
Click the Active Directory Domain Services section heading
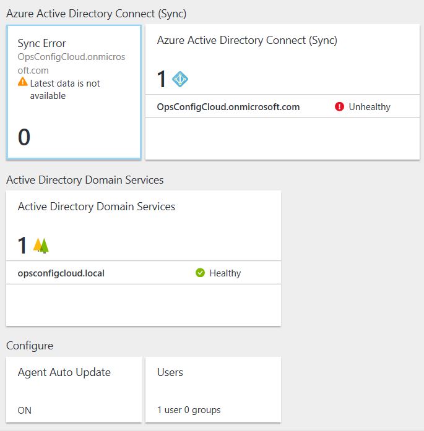coord(85,180)
